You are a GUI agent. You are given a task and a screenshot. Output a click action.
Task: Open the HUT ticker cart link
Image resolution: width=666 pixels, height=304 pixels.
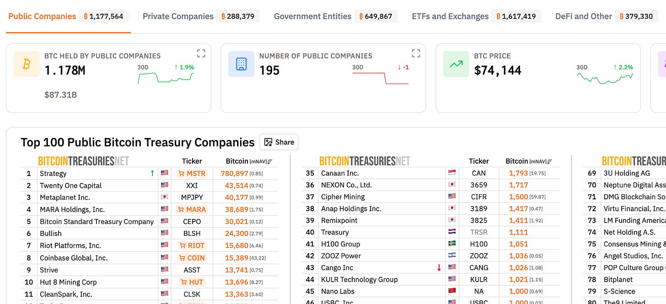point(192,282)
